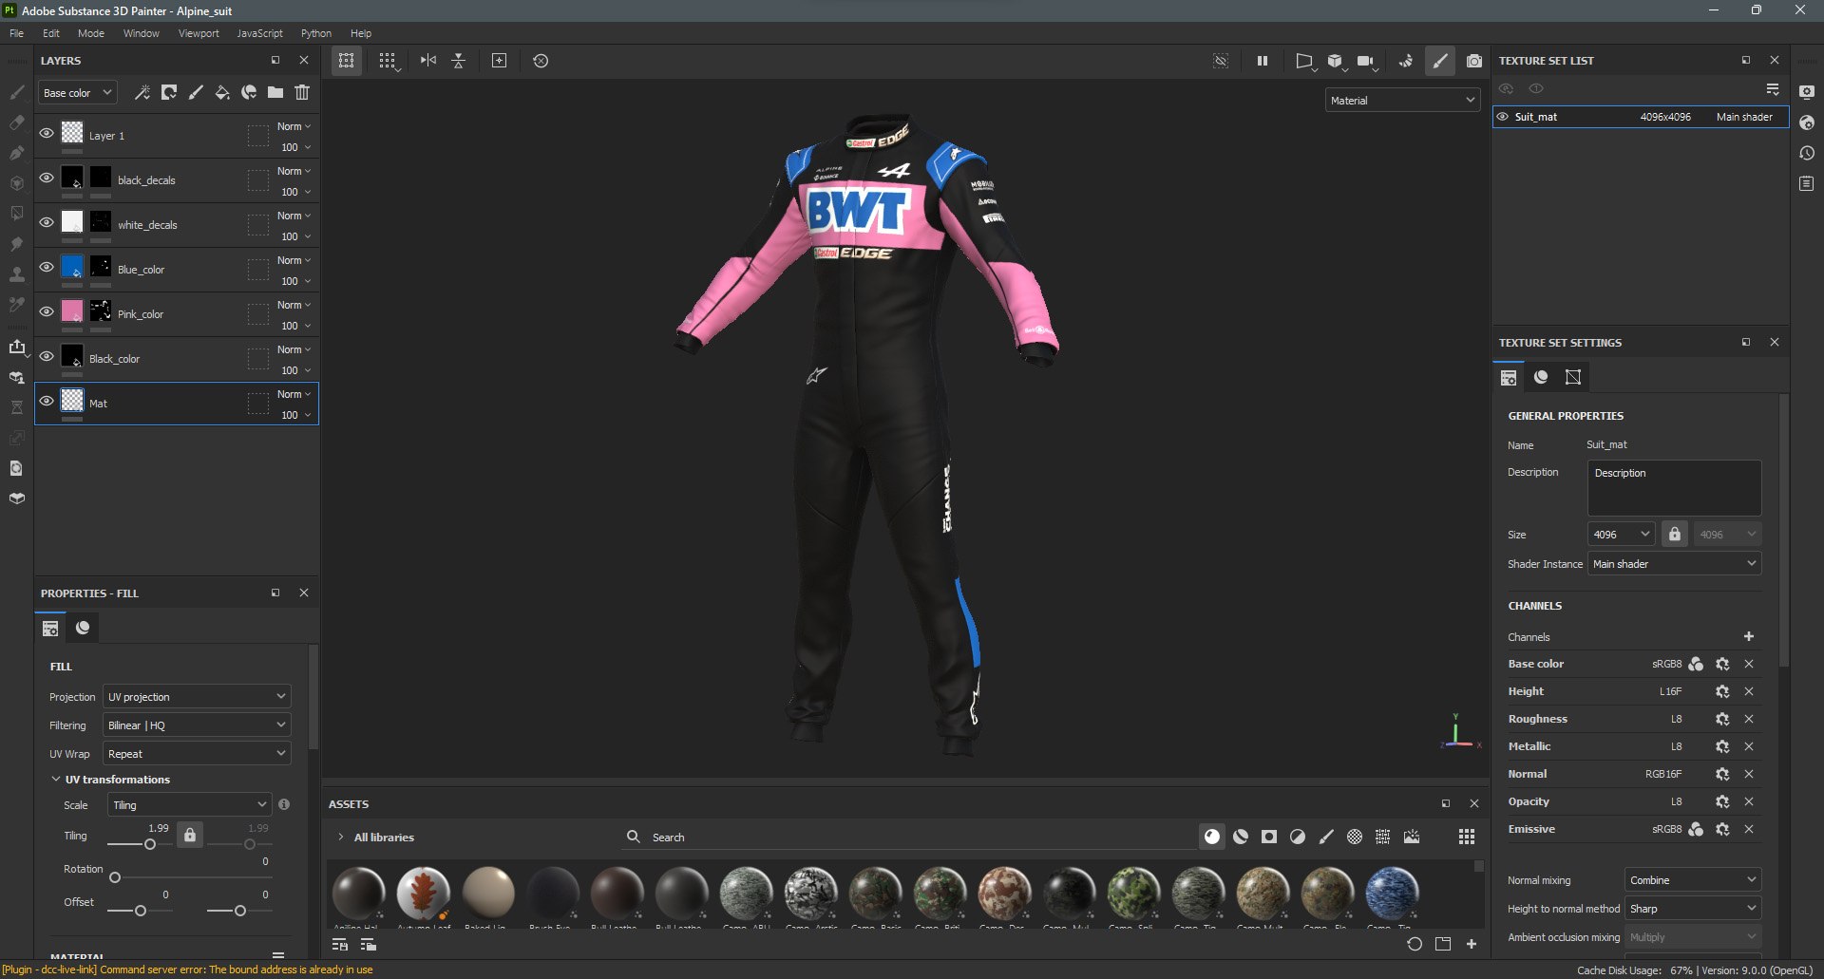This screenshot has width=1824, height=979.
Task: Open the Viewport menu
Action: tap(199, 33)
